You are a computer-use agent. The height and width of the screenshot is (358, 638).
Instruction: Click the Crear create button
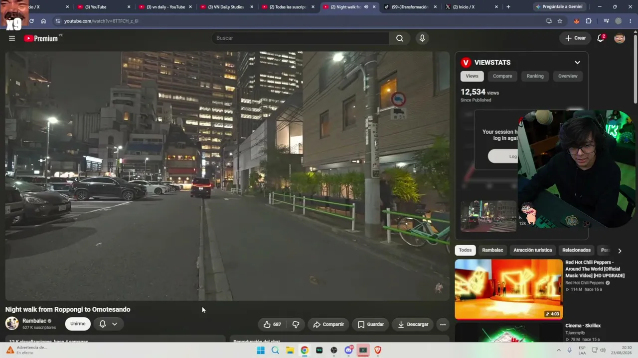pos(575,38)
